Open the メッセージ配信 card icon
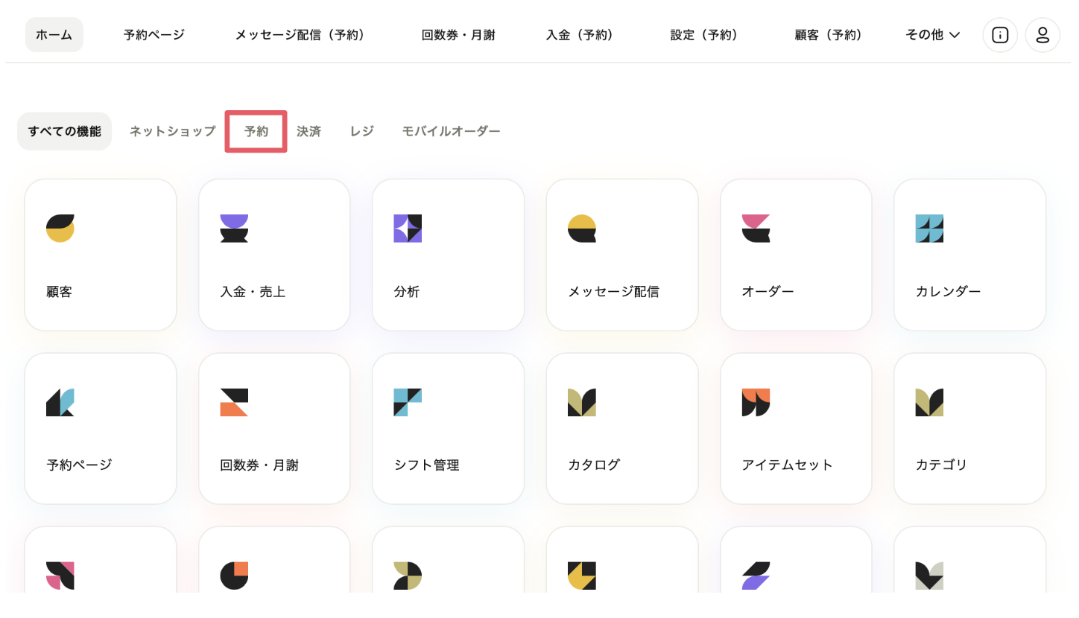Image resolution: width=1079 pixels, height=618 pixels. click(582, 229)
